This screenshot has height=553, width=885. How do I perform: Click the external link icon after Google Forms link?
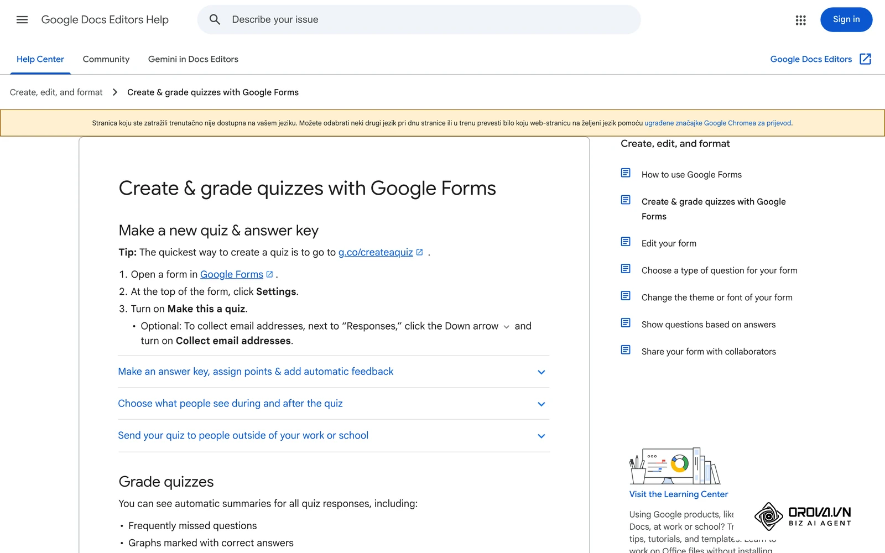click(269, 274)
